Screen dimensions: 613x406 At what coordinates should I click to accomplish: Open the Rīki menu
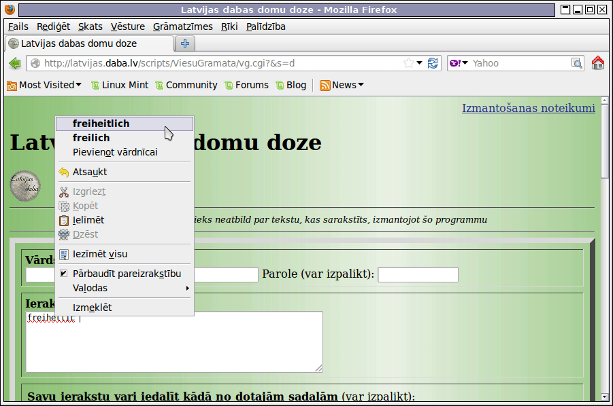[229, 26]
